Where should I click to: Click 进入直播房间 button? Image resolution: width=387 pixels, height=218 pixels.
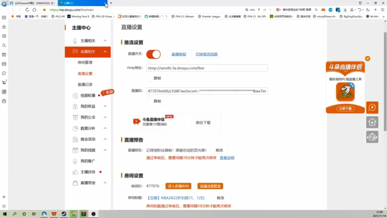point(178,186)
